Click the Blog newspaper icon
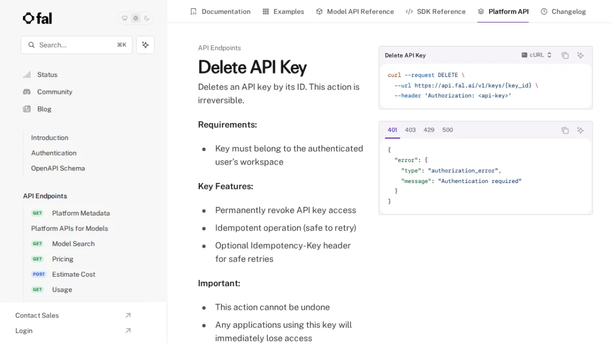Viewport: 612px width, 344px height. click(27, 109)
